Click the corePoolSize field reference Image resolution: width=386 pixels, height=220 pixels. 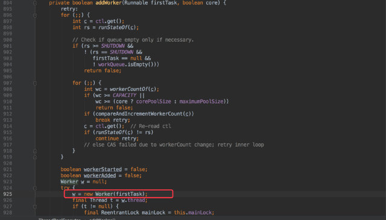click(154, 101)
